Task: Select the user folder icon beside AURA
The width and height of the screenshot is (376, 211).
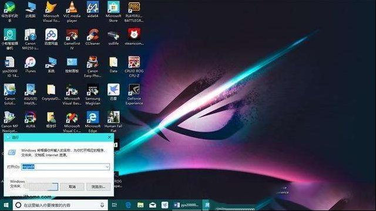Action: 51,120
